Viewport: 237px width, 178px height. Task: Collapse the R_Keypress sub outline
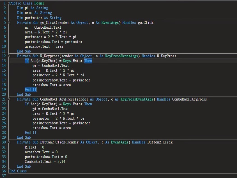(9, 56)
